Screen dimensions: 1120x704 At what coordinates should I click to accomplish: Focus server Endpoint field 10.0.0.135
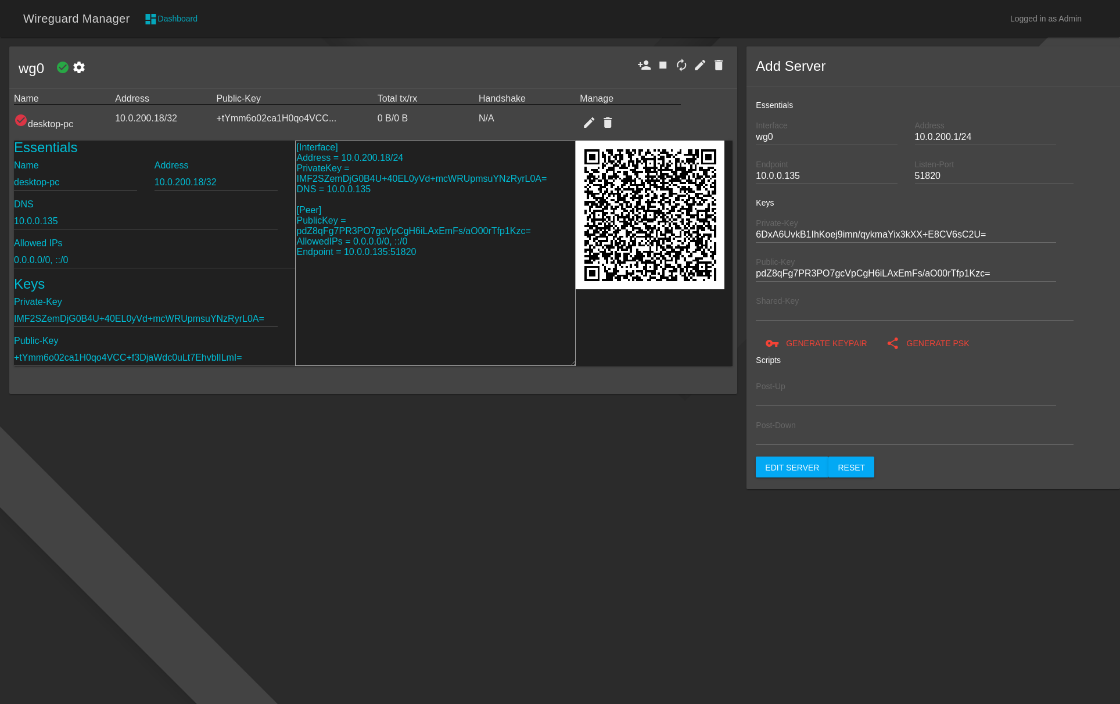pyautogui.click(x=827, y=176)
